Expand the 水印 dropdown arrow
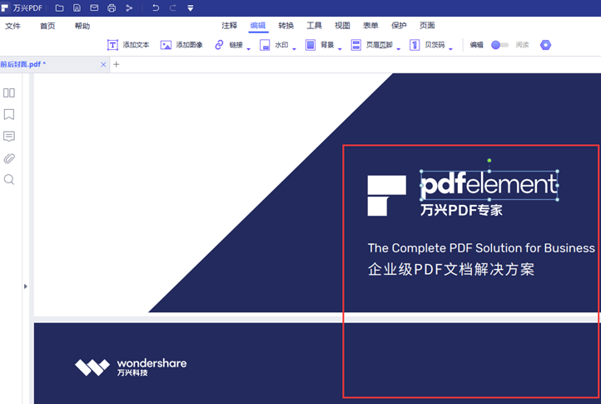Viewport: 601px width, 404px height. click(x=294, y=48)
